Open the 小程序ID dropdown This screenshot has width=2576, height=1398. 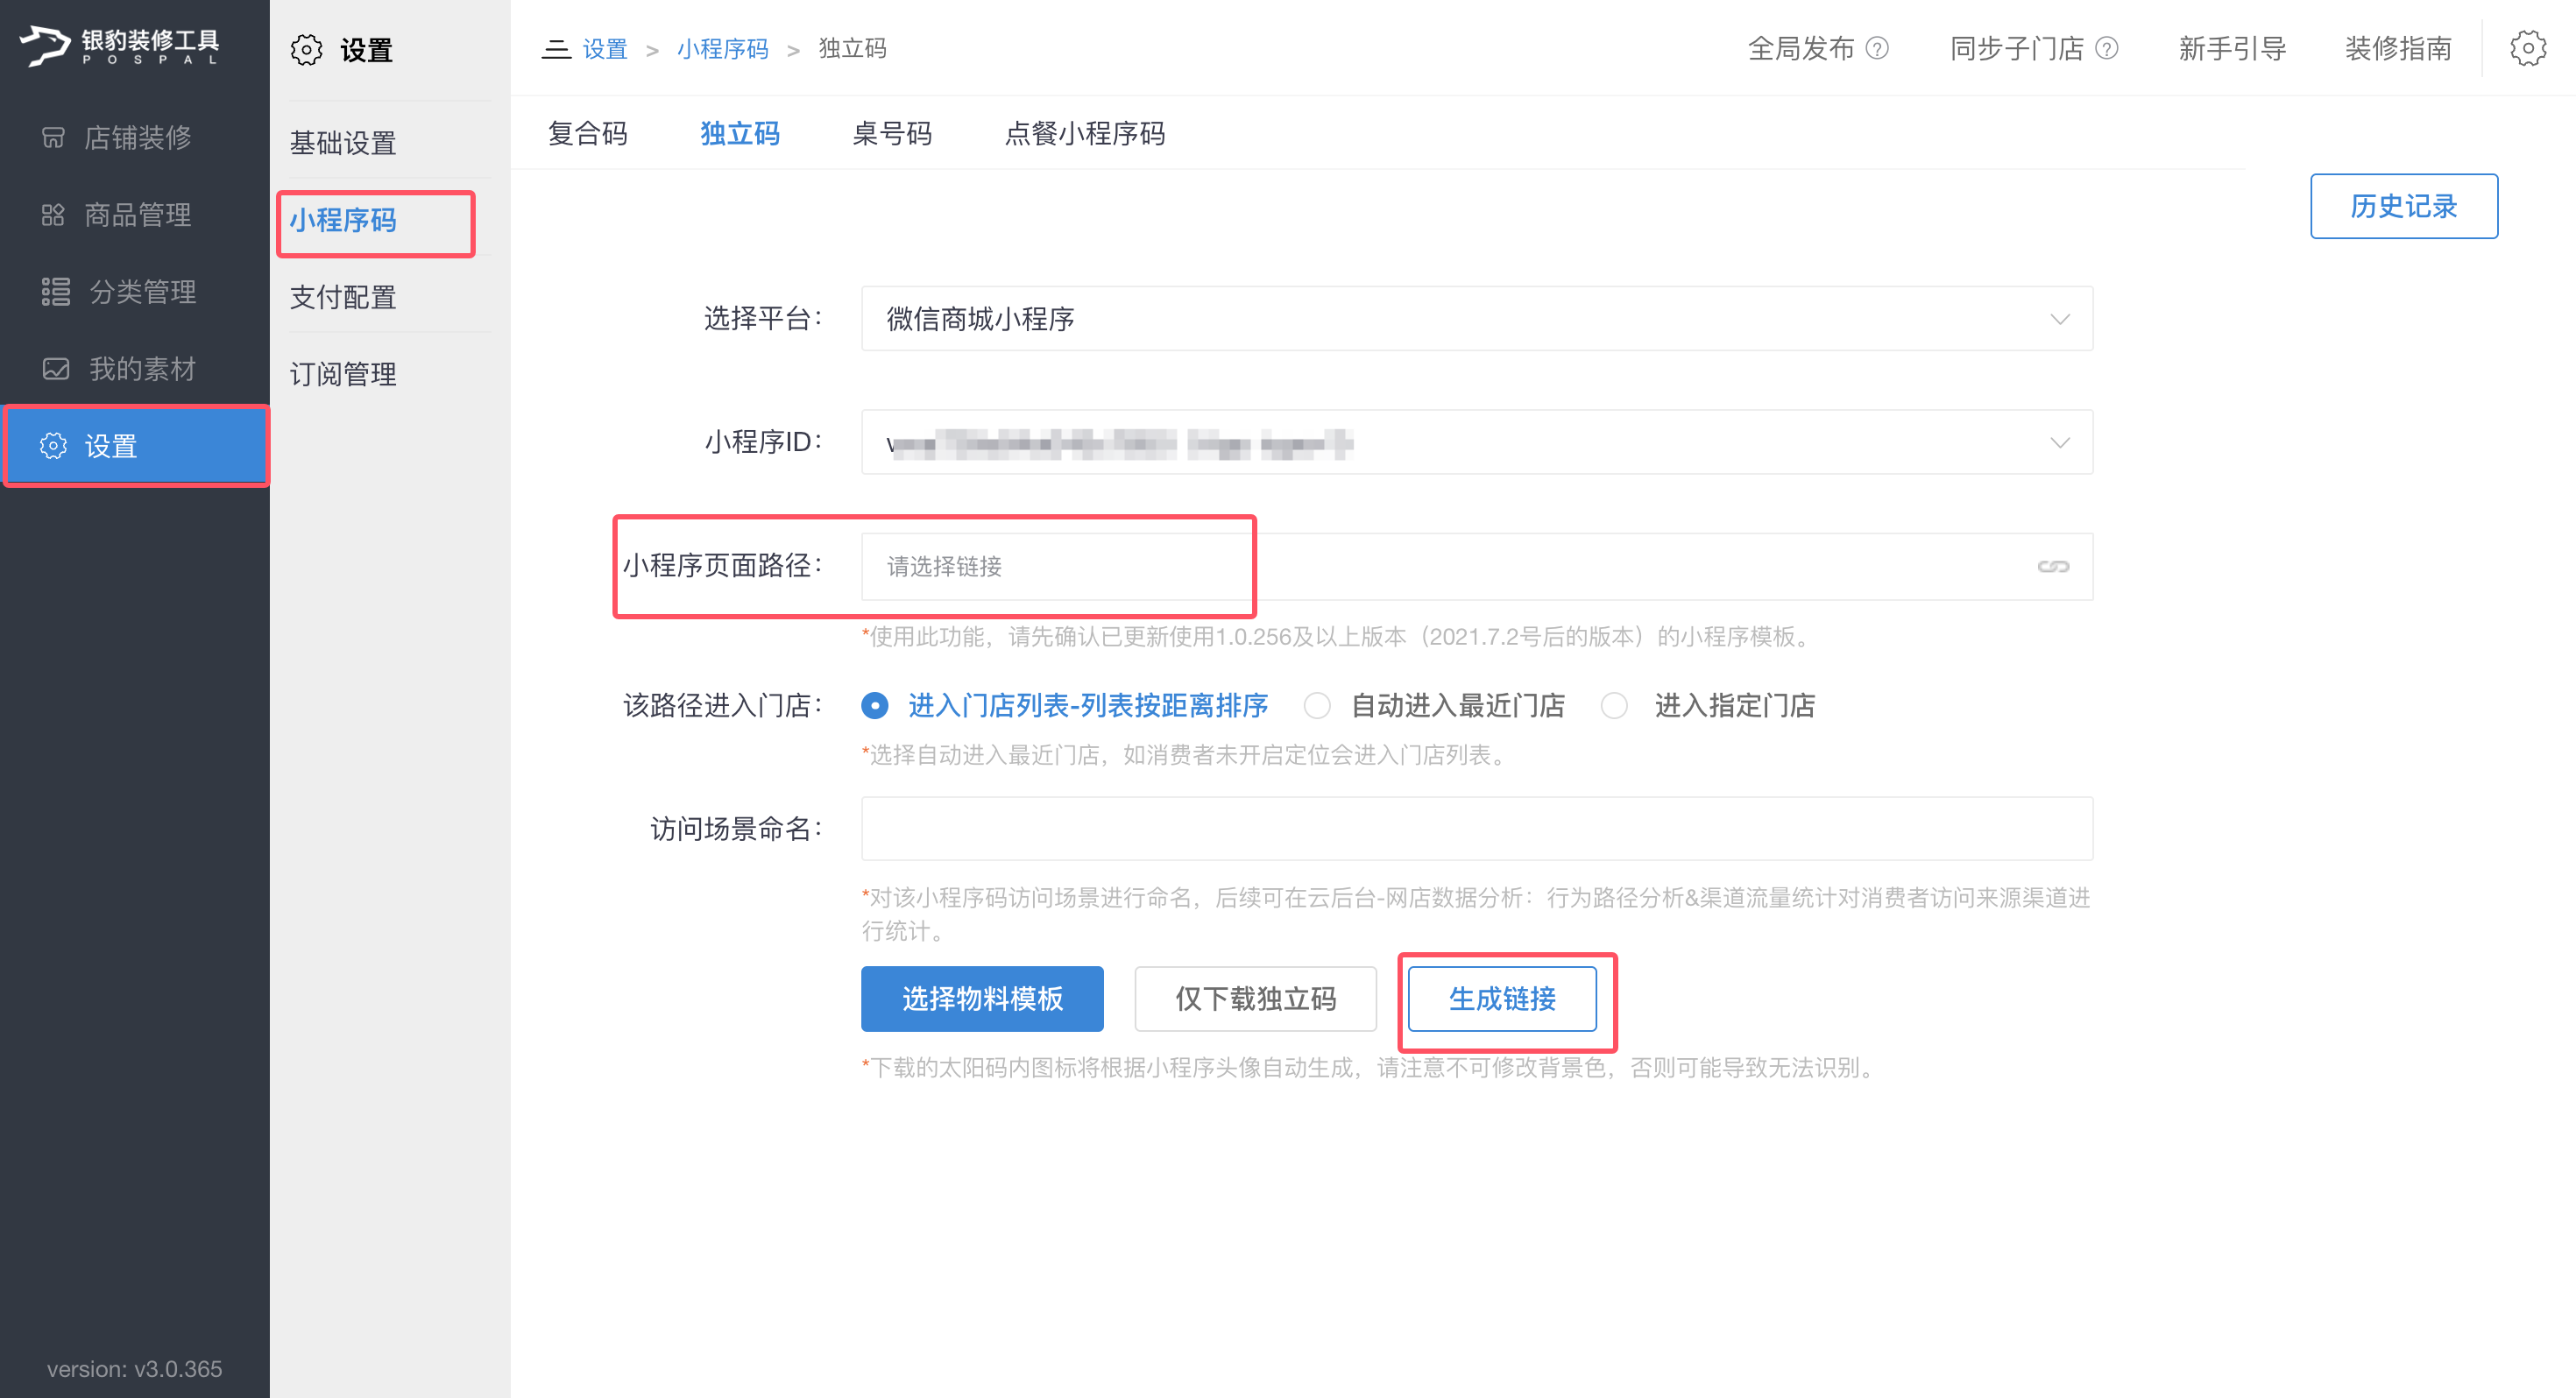(x=1477, y=442)
